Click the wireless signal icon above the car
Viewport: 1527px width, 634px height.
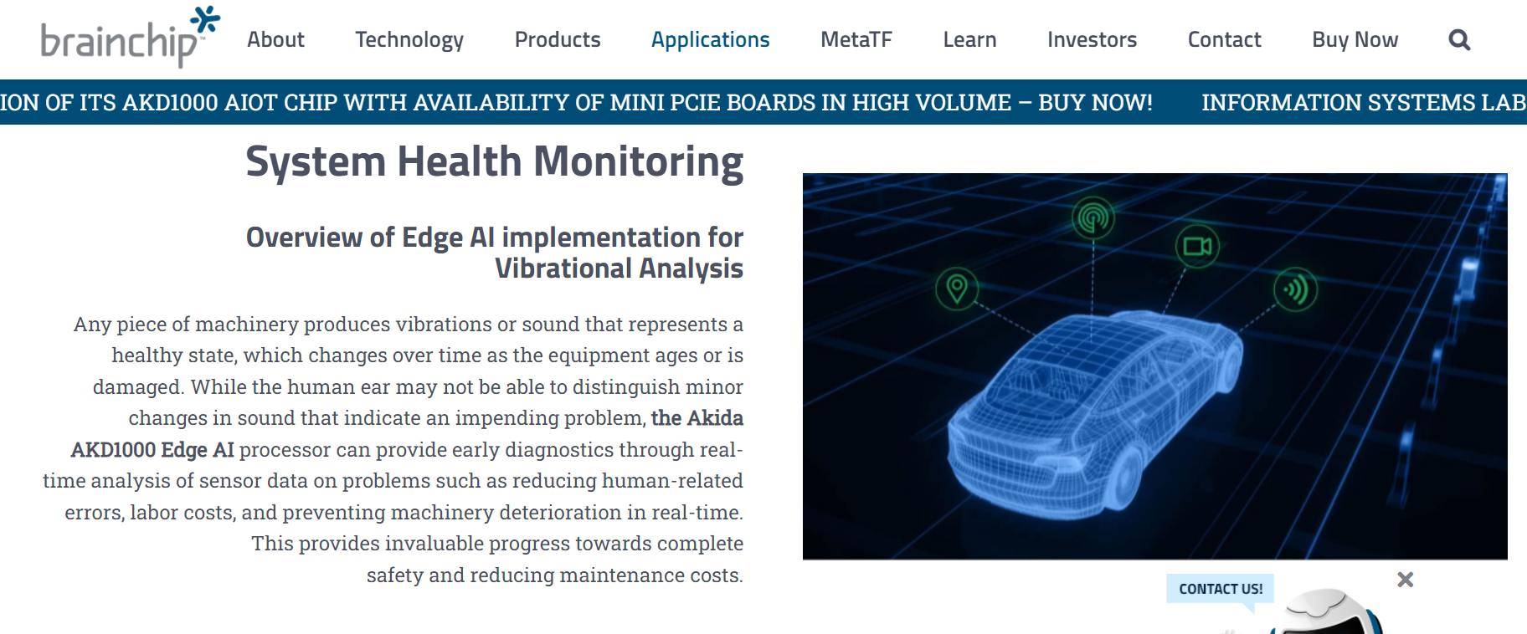coord(1093,218)
